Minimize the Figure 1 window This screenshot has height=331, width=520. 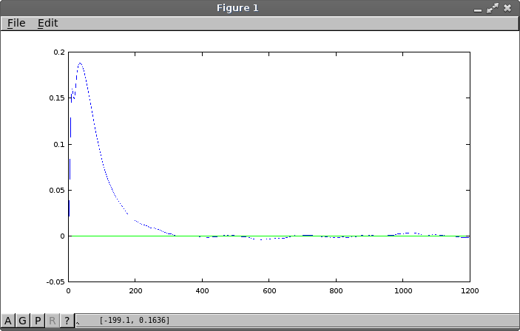click(478, 10)
